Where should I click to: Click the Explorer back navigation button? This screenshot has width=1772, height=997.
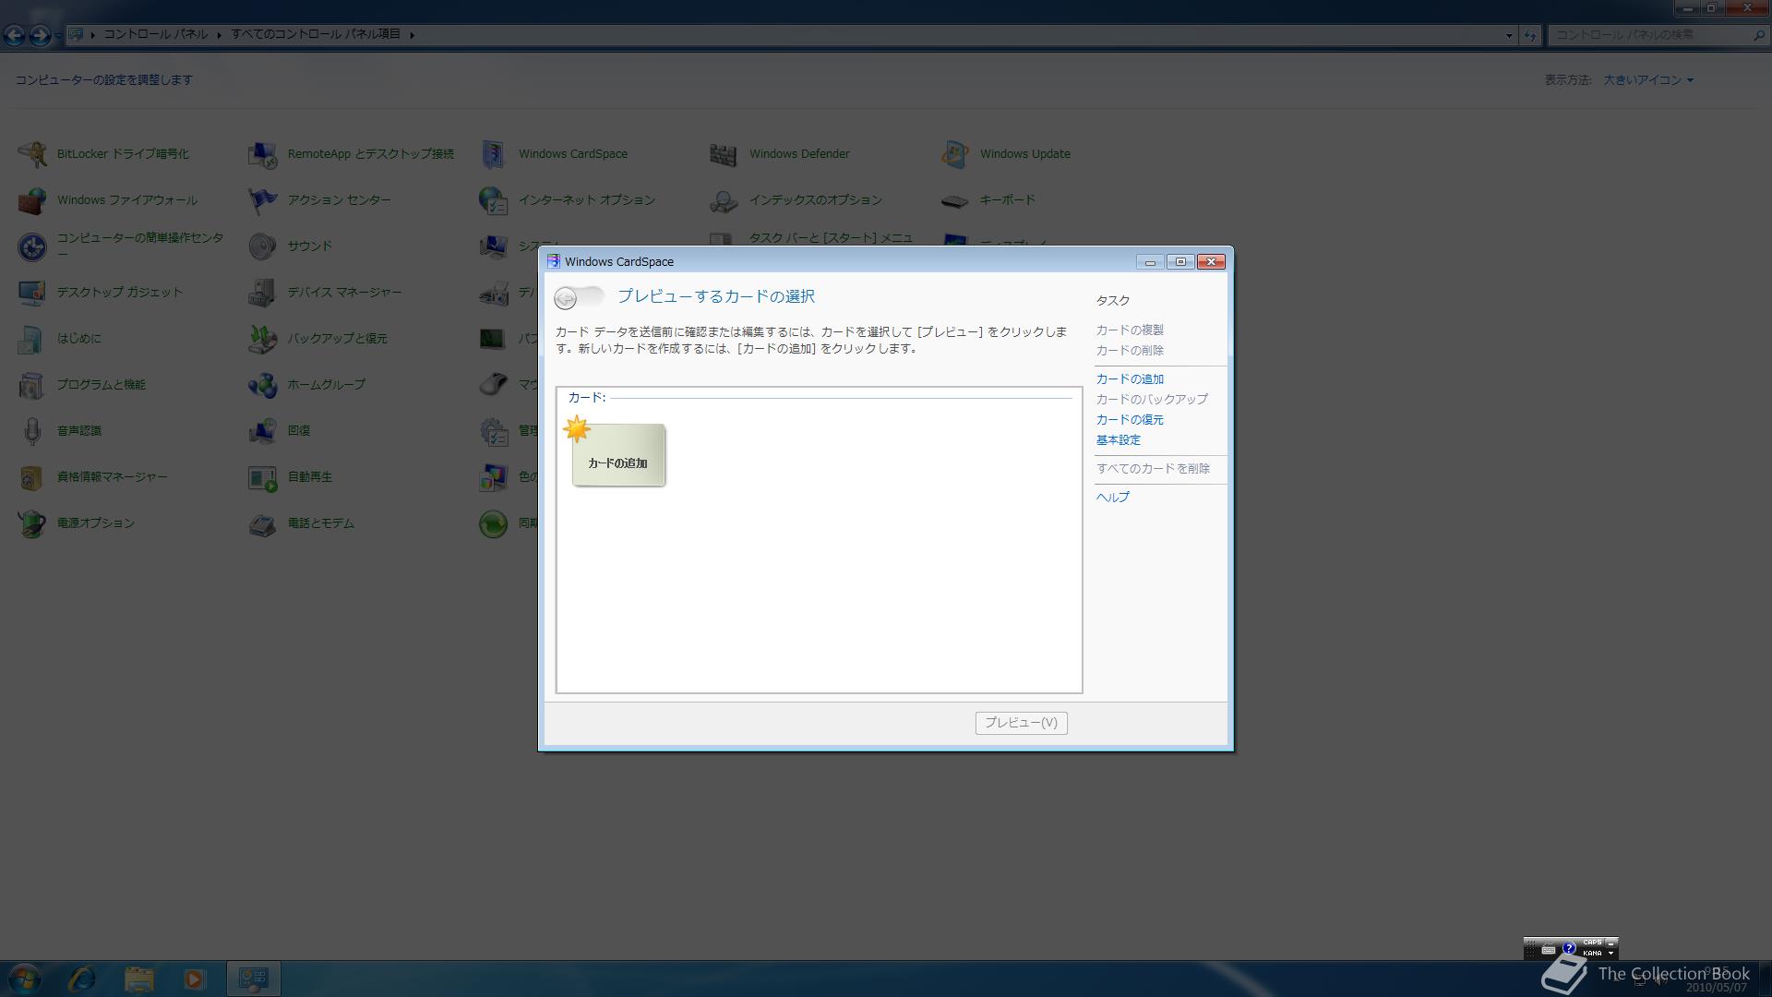point(14,35)
